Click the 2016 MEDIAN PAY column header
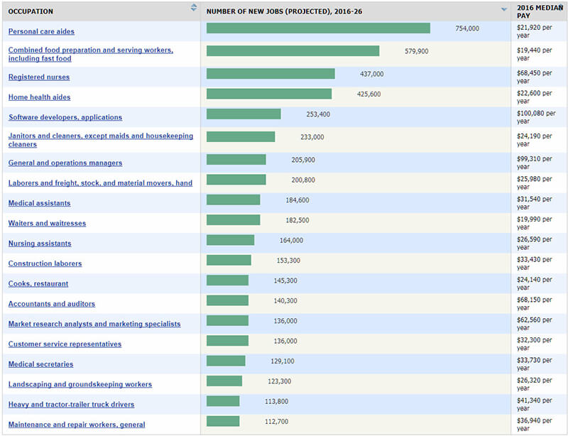 538,11
